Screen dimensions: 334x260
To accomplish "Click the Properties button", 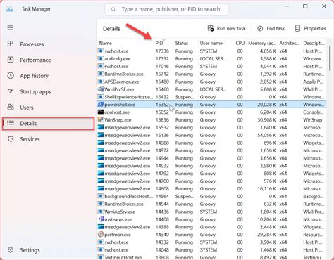I will [x=310, y=29].
